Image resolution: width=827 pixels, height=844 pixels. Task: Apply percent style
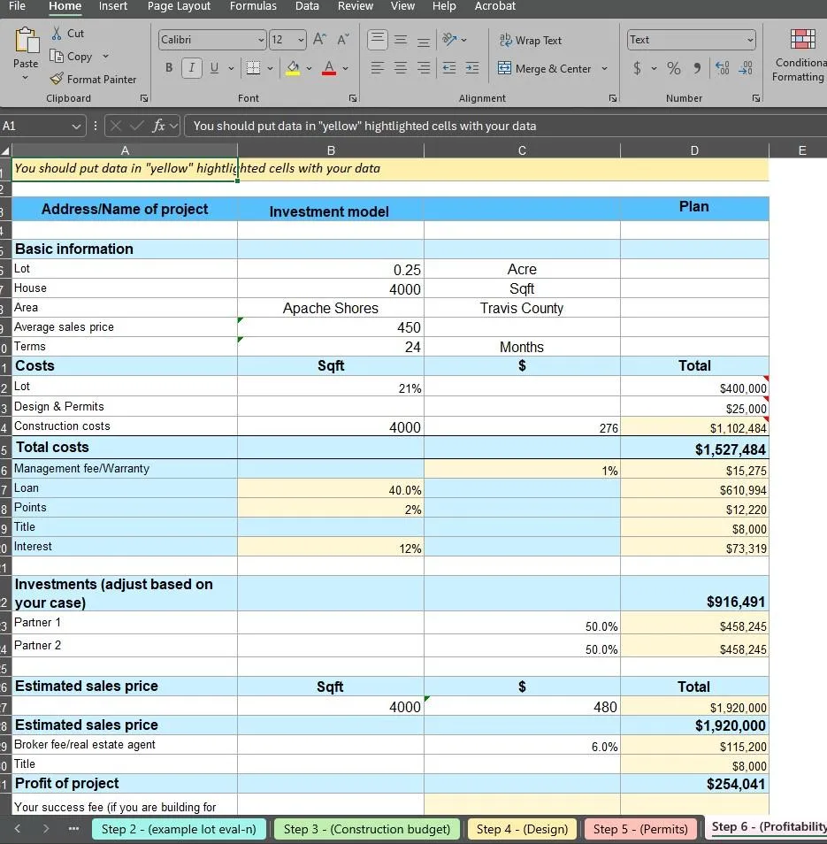(x=674, y=68)
